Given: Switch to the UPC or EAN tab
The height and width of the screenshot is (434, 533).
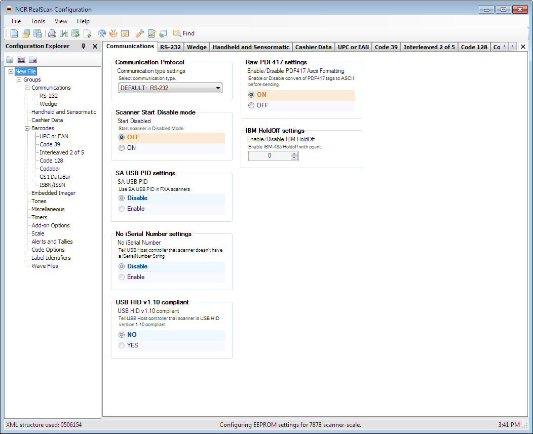Looking at the screenshot, I should pos(353,47).
